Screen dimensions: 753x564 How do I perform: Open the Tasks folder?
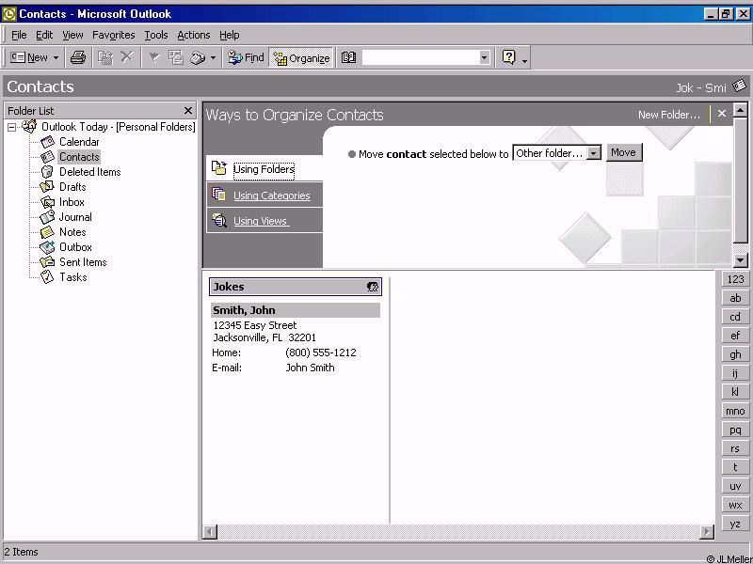[x=73, y=277]
